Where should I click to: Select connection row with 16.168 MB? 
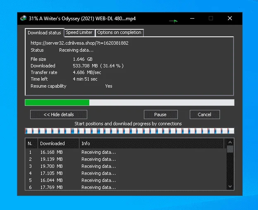(126, 152)
